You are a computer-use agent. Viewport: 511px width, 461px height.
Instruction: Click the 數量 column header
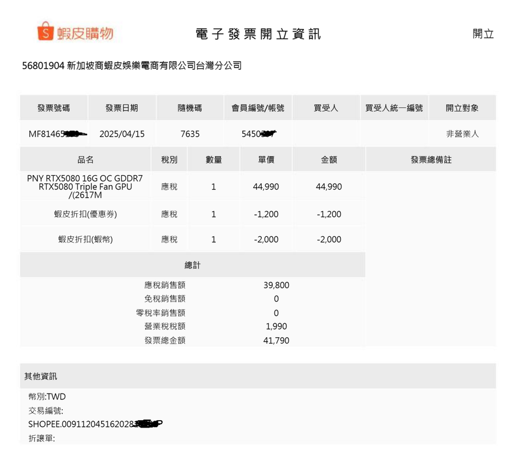(214, 160)
